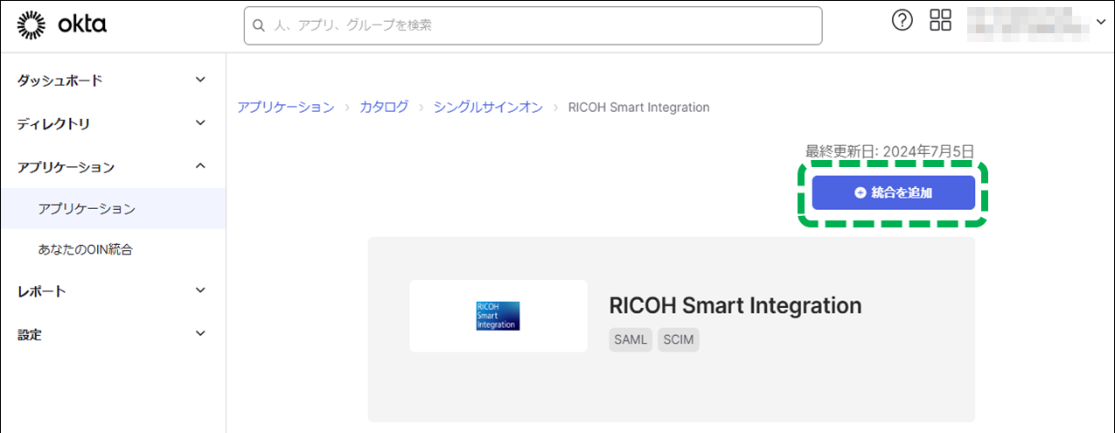The height and width of the screenshot is (433, 1115).
Task: Select アプリケーション sidebar subitem
Action: click(x=113, y=208)
